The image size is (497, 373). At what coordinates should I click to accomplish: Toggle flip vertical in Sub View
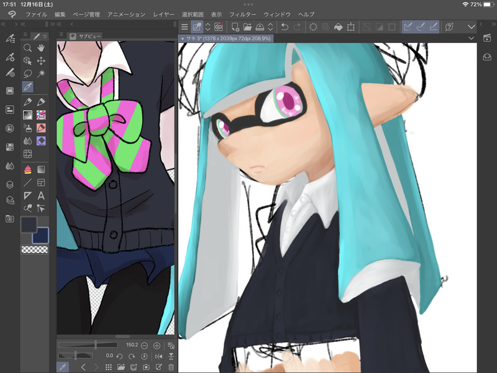(x=171, y=356)
